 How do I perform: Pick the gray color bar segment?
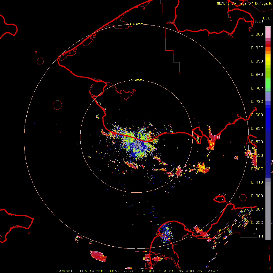point(268,211)
